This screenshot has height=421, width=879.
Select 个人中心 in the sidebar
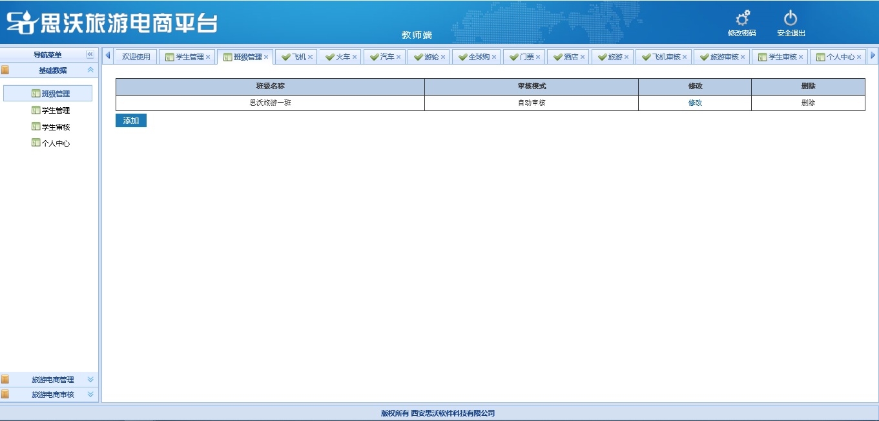[x=56, y=143]
